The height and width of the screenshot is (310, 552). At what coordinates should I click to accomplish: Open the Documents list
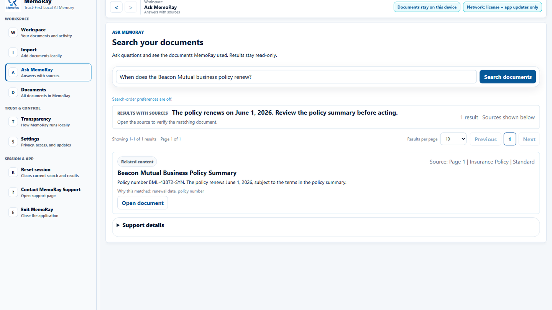click(x=48, y=92)
